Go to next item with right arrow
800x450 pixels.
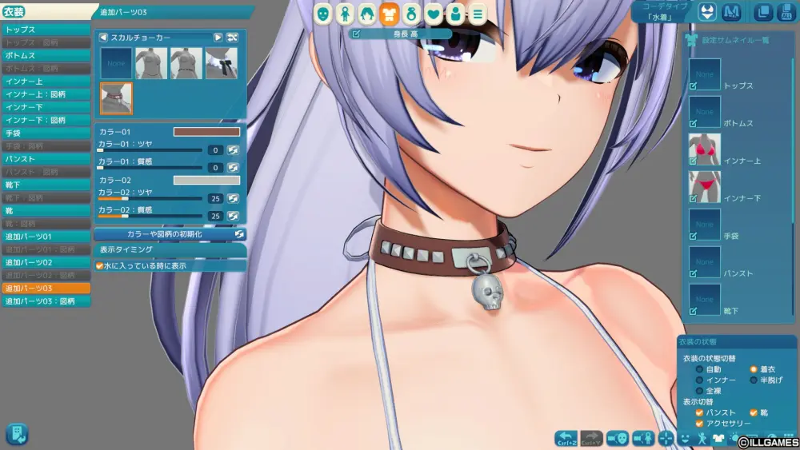coord(218,38)
